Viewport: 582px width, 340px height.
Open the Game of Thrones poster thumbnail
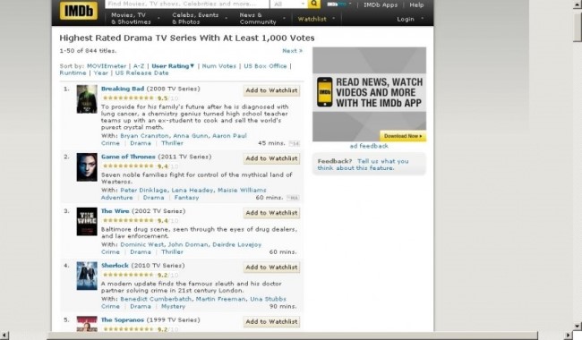coord(87,167)
